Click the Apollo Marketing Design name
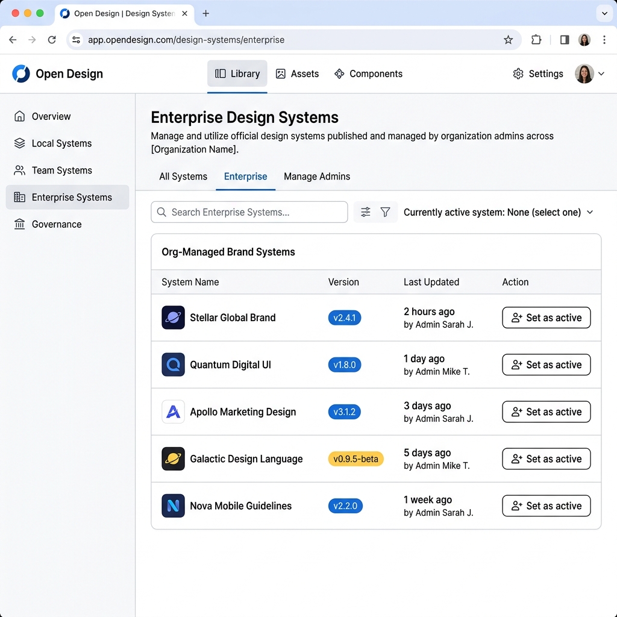This screenshot has width=617, height=617. coord(243,412)
